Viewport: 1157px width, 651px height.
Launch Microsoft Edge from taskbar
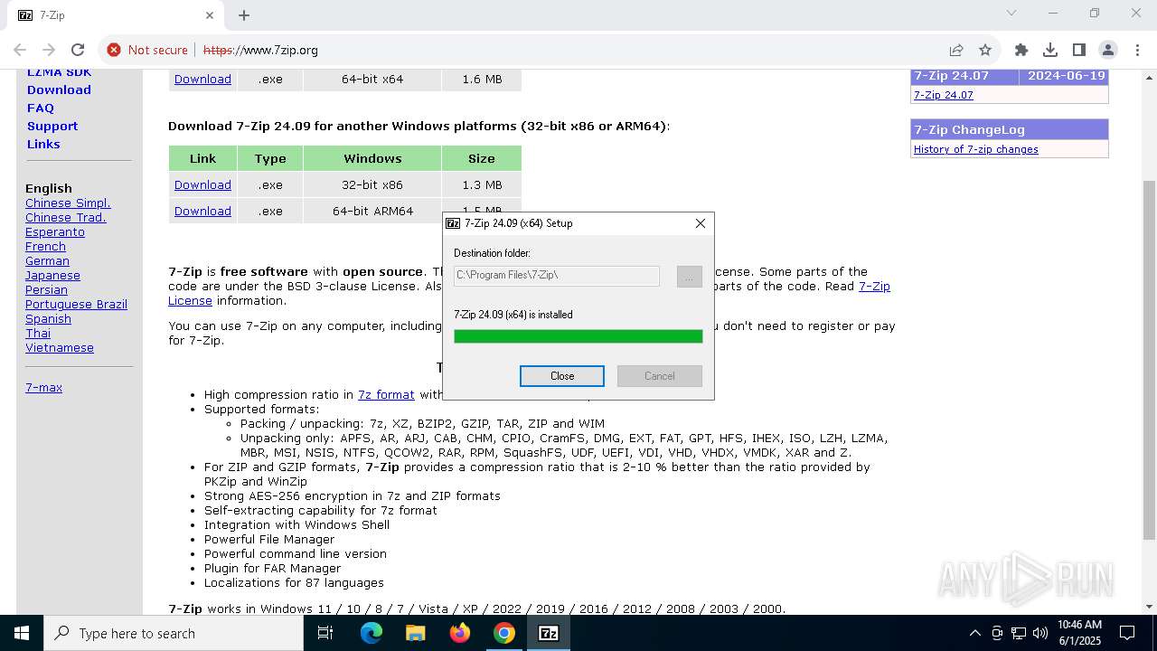click(372, 633)
